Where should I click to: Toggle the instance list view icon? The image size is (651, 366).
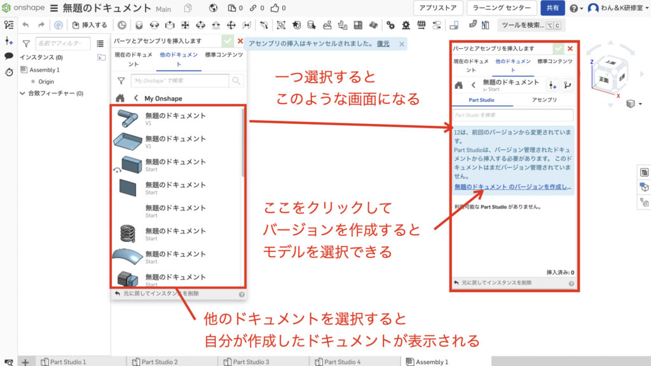click(100, 43)
